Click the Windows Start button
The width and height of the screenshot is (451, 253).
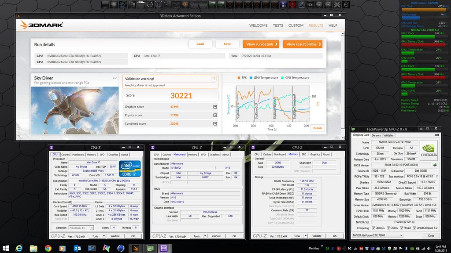pyautogui.click(x=5, y=248)
